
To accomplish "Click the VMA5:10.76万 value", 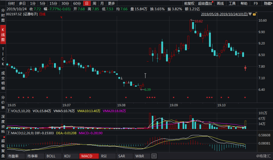I will pyautogui.click(x=64, y=111).
